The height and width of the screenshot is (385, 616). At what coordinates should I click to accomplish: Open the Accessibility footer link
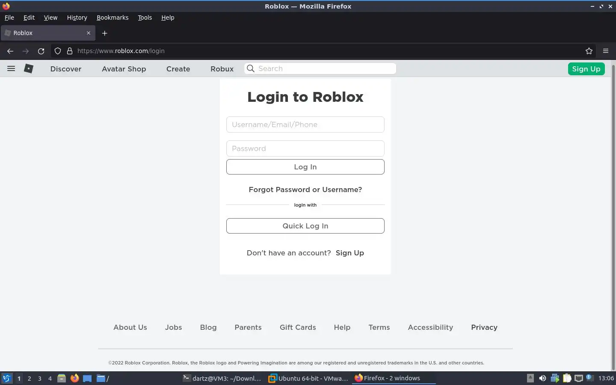430,327
